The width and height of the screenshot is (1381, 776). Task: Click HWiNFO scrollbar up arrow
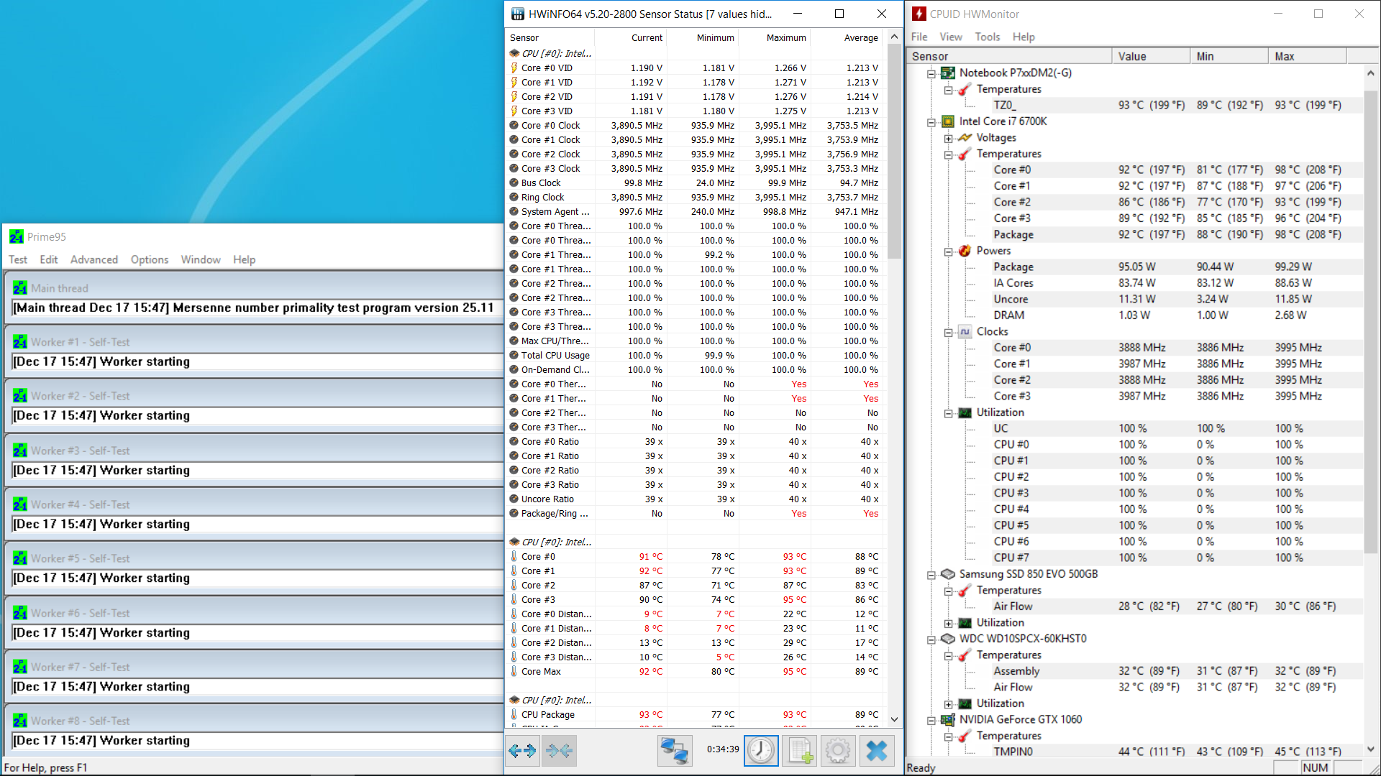894,37
